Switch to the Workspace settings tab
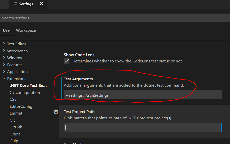 tap(26, 30)
